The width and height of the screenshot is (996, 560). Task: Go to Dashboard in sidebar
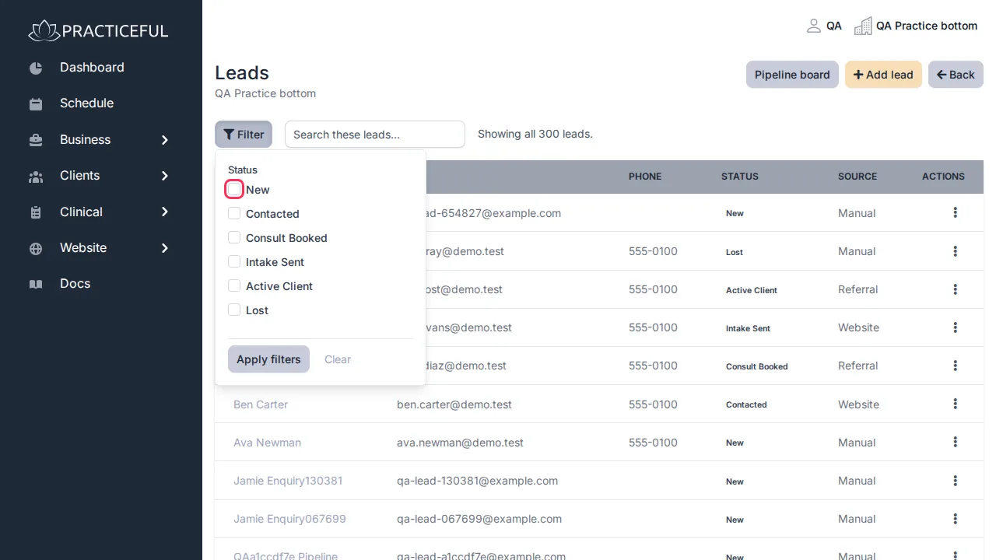(92, 68)
